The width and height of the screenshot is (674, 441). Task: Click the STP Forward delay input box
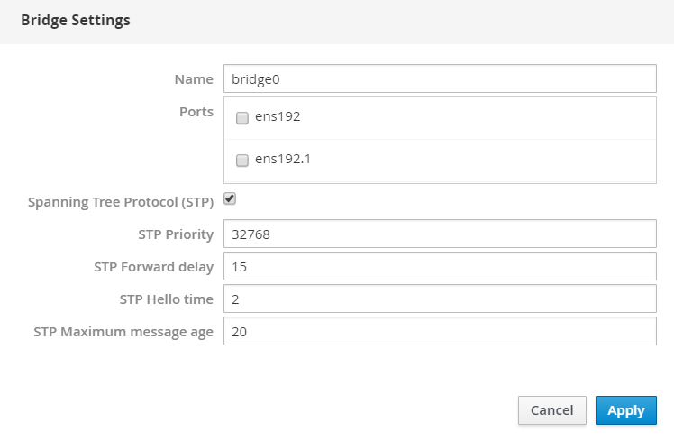point(439,266)
